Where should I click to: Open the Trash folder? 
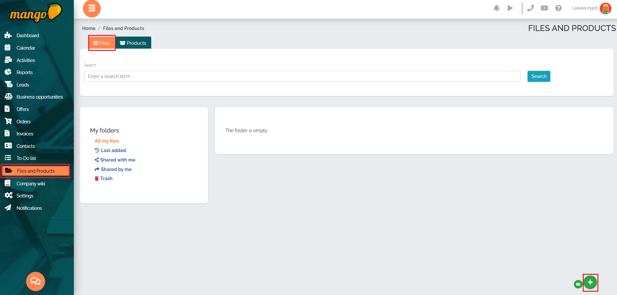[x=104, y=179]
